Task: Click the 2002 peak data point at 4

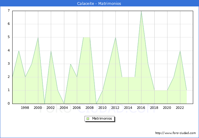Action: 51,51
